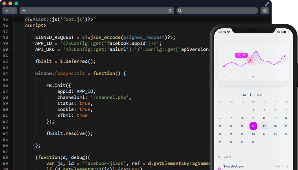Click the chart's starting circle marker
The height and width of the screenshot is (170, 298).
(224, 66)
